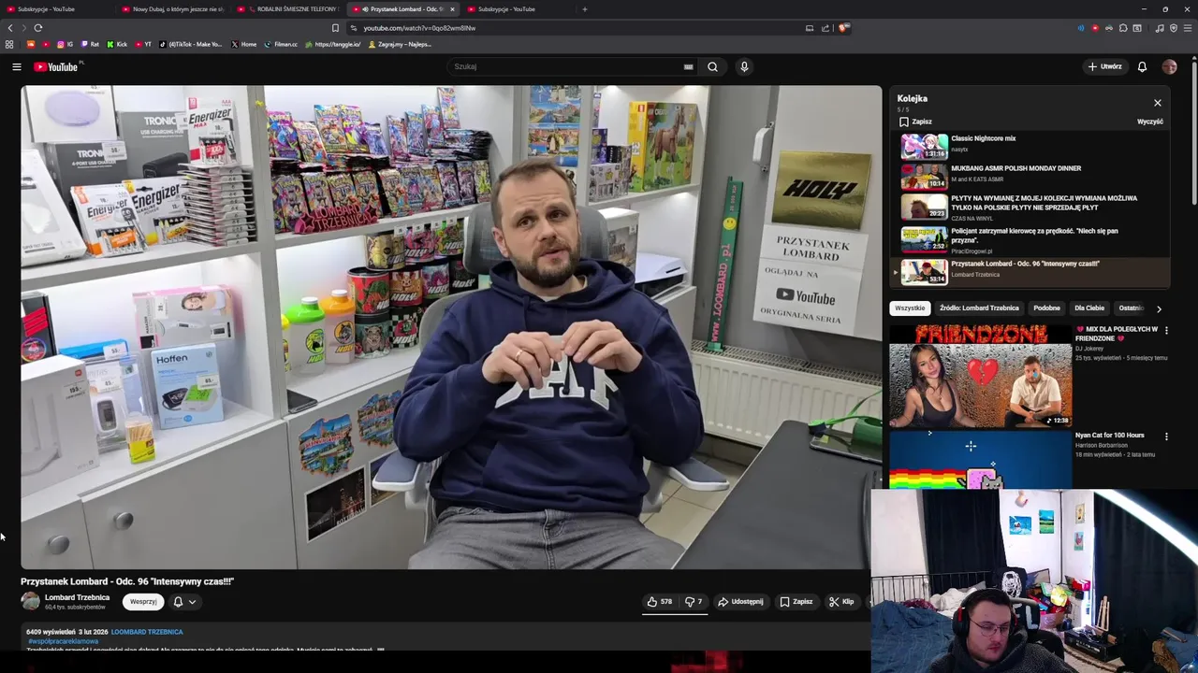Switch to the Nowy Dubaj browser tab

pyautogui.click(x=173, y=9)
